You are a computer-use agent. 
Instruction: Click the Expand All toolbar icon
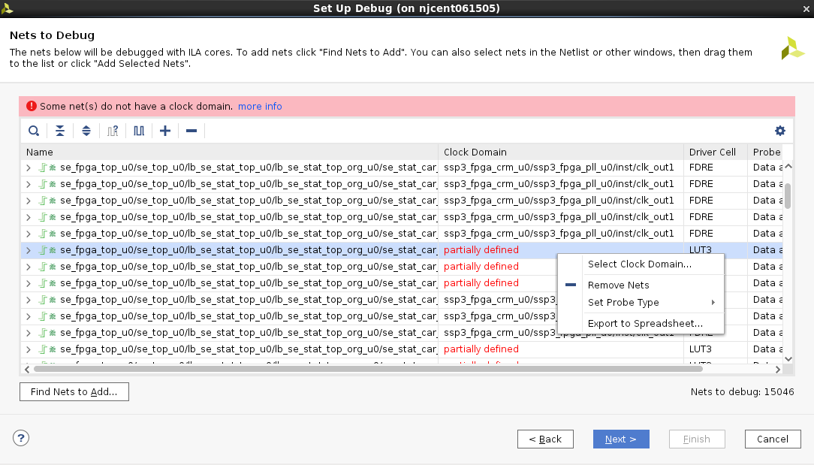click(x=86, y=131)
